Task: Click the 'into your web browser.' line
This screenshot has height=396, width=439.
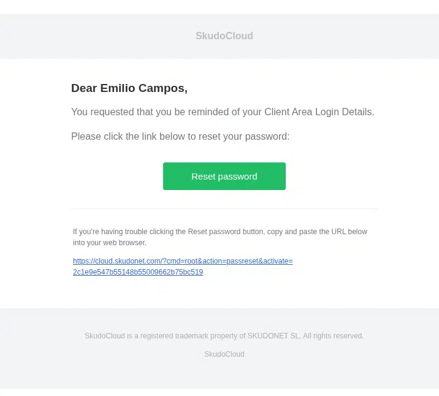Action: [110, 243]
